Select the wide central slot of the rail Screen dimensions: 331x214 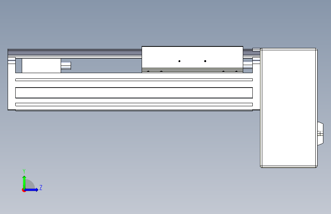point(134,93)
